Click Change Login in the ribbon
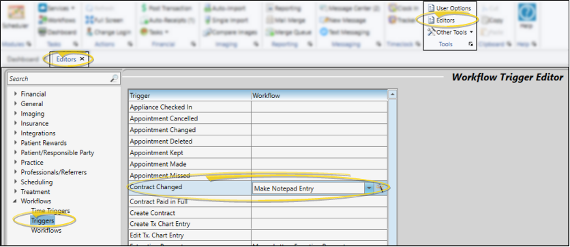Image resolution: width=570 pixels, height=247 pixels. point(108,32)
